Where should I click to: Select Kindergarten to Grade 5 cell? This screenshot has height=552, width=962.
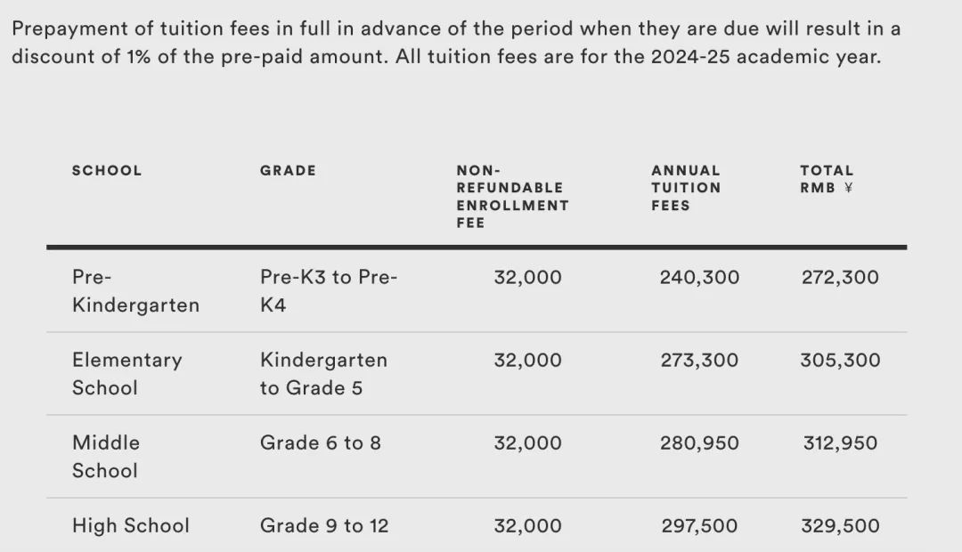[x=323, y=374]
